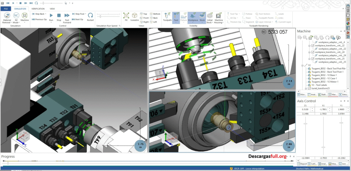Viewport: 351px width, 171px height.
Task: Switch to Isometric view
Action: click(x=134, y=17)
